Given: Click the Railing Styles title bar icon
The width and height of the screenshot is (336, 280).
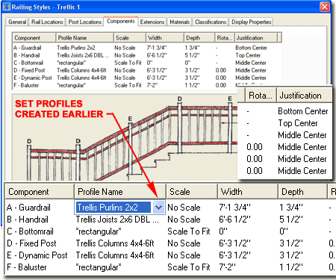Looking at the screenshot, I should (6, 7).
